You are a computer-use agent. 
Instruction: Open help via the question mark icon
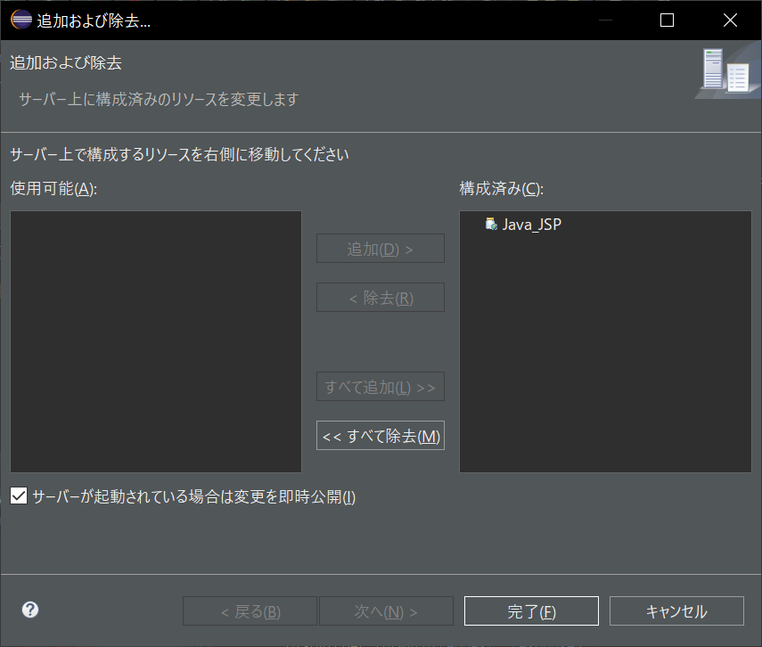click(x=29, y=610)
